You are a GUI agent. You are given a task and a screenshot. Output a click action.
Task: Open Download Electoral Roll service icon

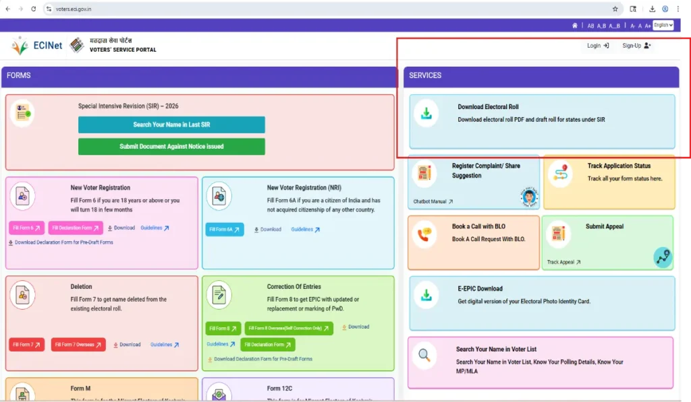(x=426, y=113)
